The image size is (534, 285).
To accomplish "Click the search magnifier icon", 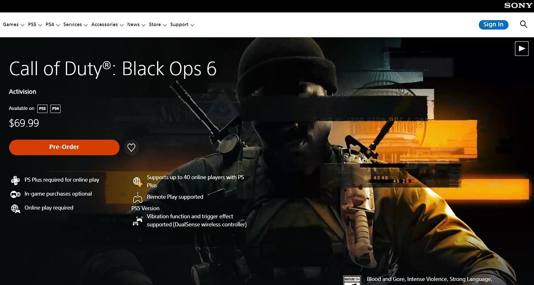I will 523,24.
